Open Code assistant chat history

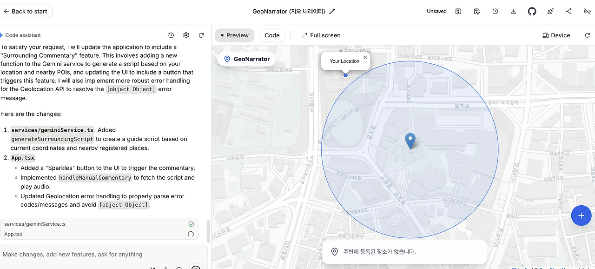(x=171, y=35)
